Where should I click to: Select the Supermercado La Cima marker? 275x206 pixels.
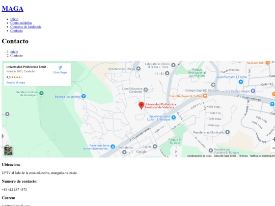click(x=241, y=81)
